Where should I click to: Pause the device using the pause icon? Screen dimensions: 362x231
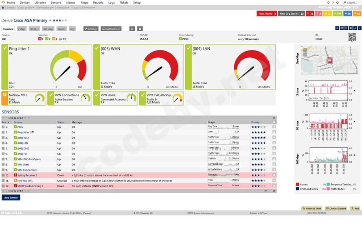pyautogui.click(x=337, y=28)
